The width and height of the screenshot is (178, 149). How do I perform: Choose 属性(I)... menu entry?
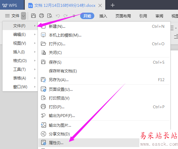pyautogui.click(x=89, y=143)
